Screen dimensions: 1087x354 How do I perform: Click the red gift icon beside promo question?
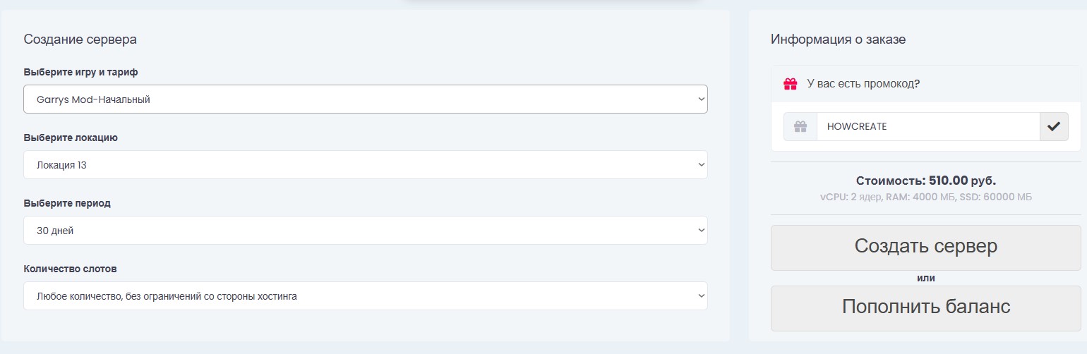tap(791, 84)
